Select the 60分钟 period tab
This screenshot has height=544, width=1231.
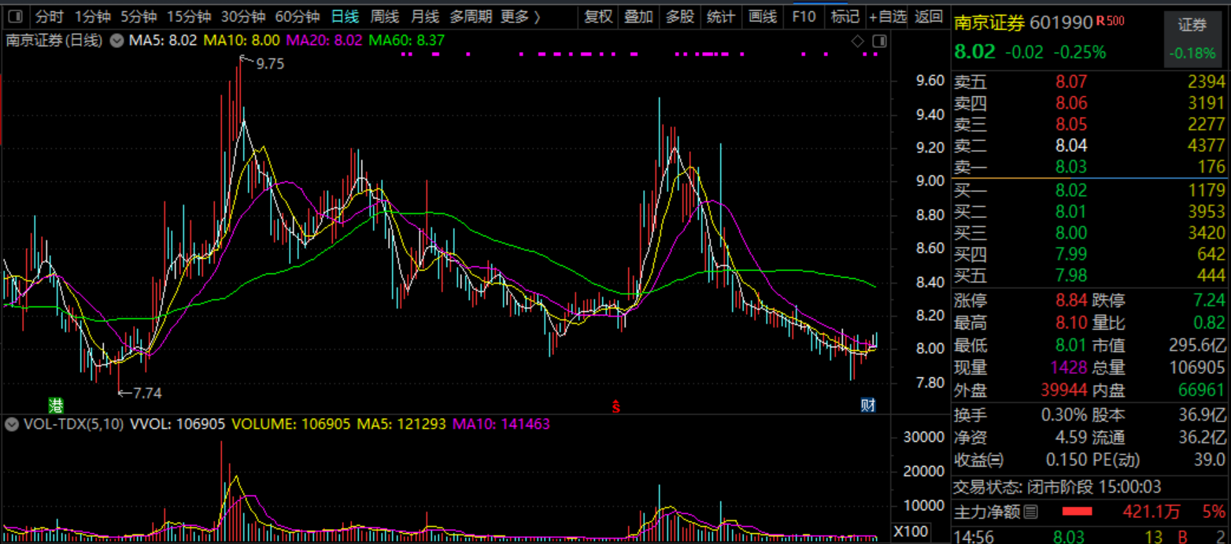(297, 17)
